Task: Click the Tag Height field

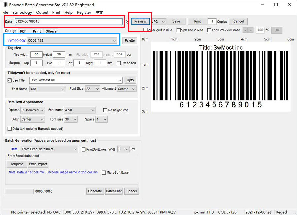Action: point(59,54)
